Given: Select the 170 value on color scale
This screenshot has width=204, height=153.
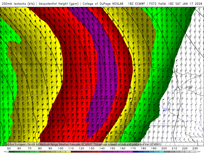Looking at the screenshot, I should point(133,148).
